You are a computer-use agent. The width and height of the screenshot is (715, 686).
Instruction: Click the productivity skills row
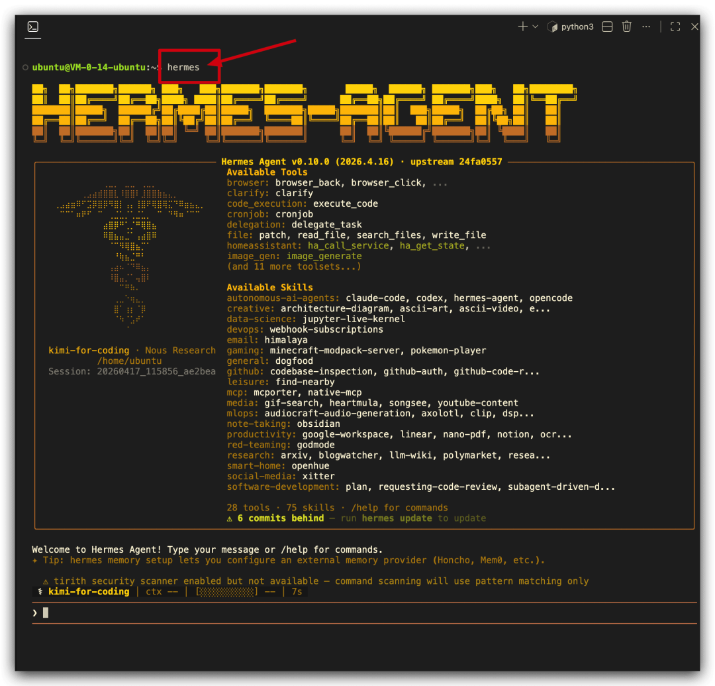pos(399,435)
